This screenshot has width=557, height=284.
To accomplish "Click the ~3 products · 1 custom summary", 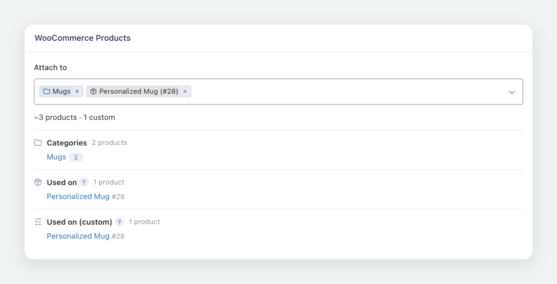I will coord(75,117).
